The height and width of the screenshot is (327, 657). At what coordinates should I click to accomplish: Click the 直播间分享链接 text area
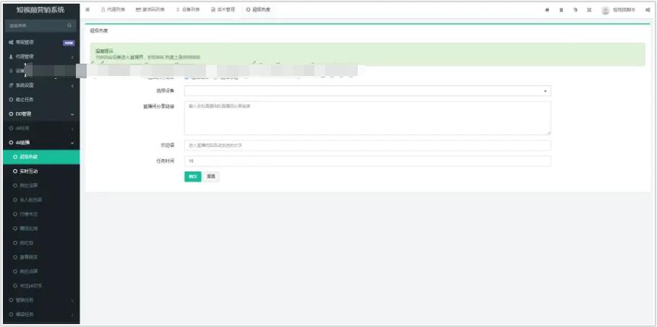coord(367,117)
